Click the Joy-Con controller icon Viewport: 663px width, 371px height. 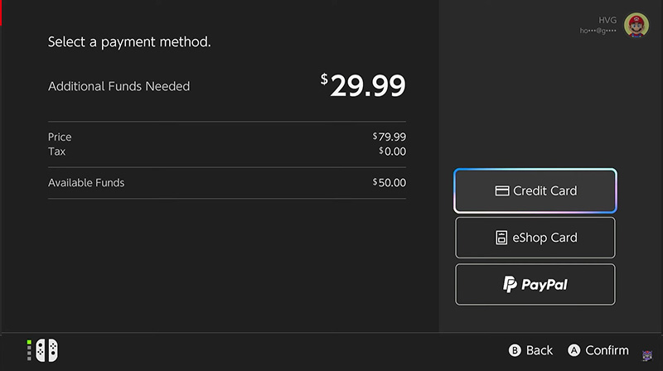click(x=46, y=350)
